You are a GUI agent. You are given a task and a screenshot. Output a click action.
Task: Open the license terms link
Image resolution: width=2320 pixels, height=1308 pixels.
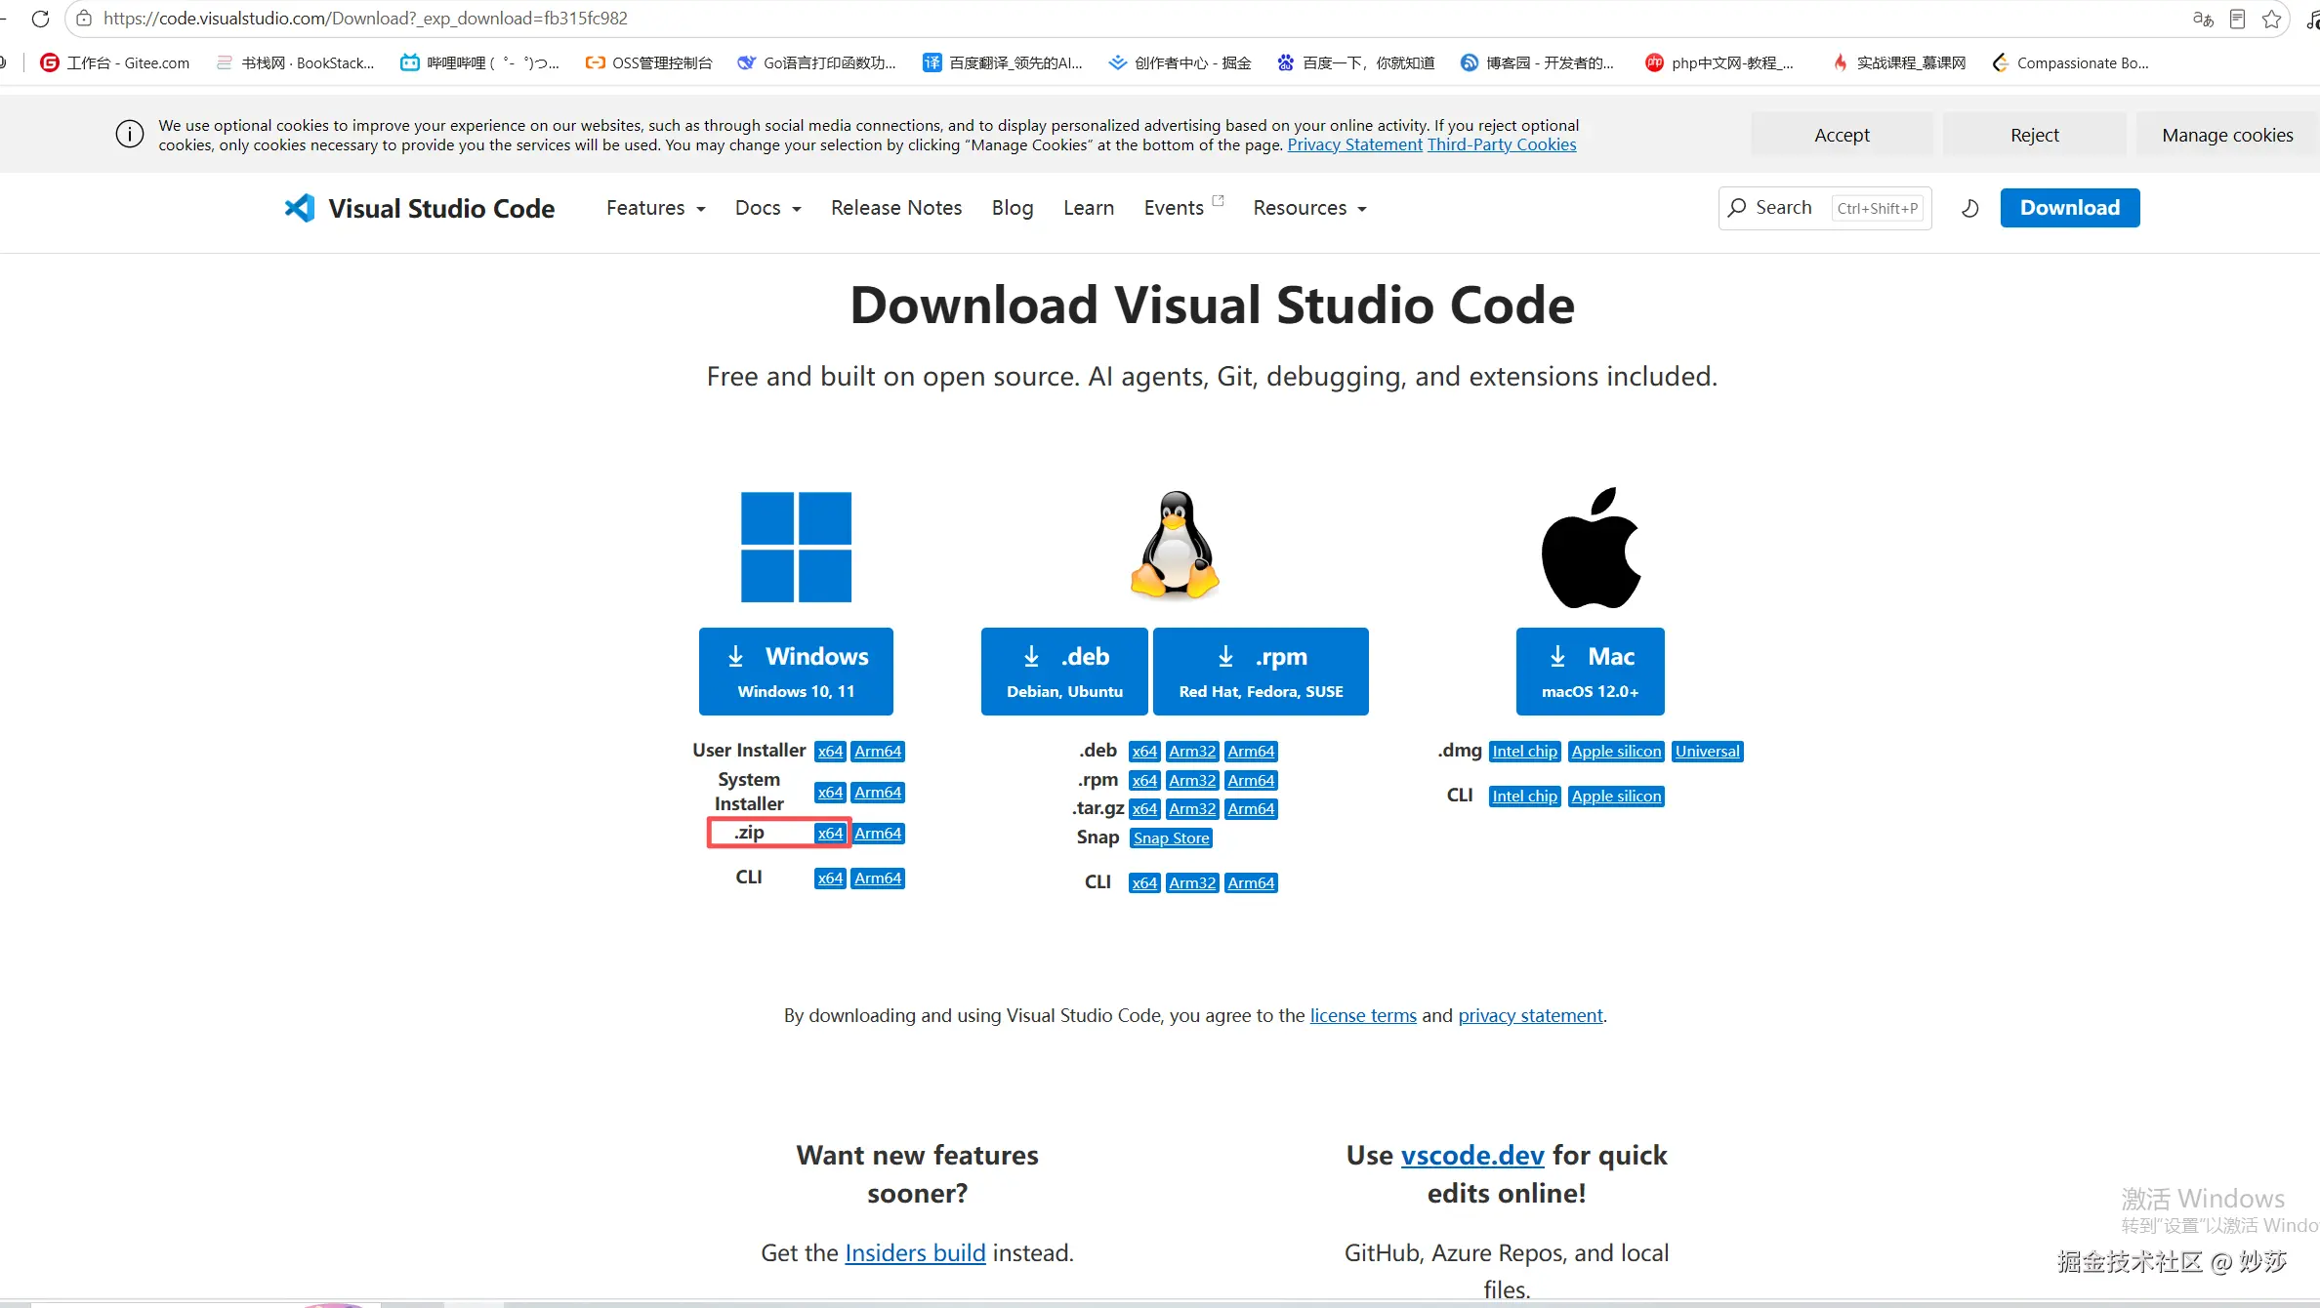point(1363,1015)
